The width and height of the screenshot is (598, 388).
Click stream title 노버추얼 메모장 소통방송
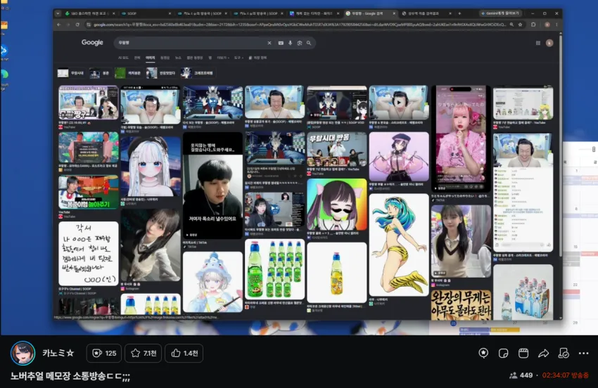70,376
